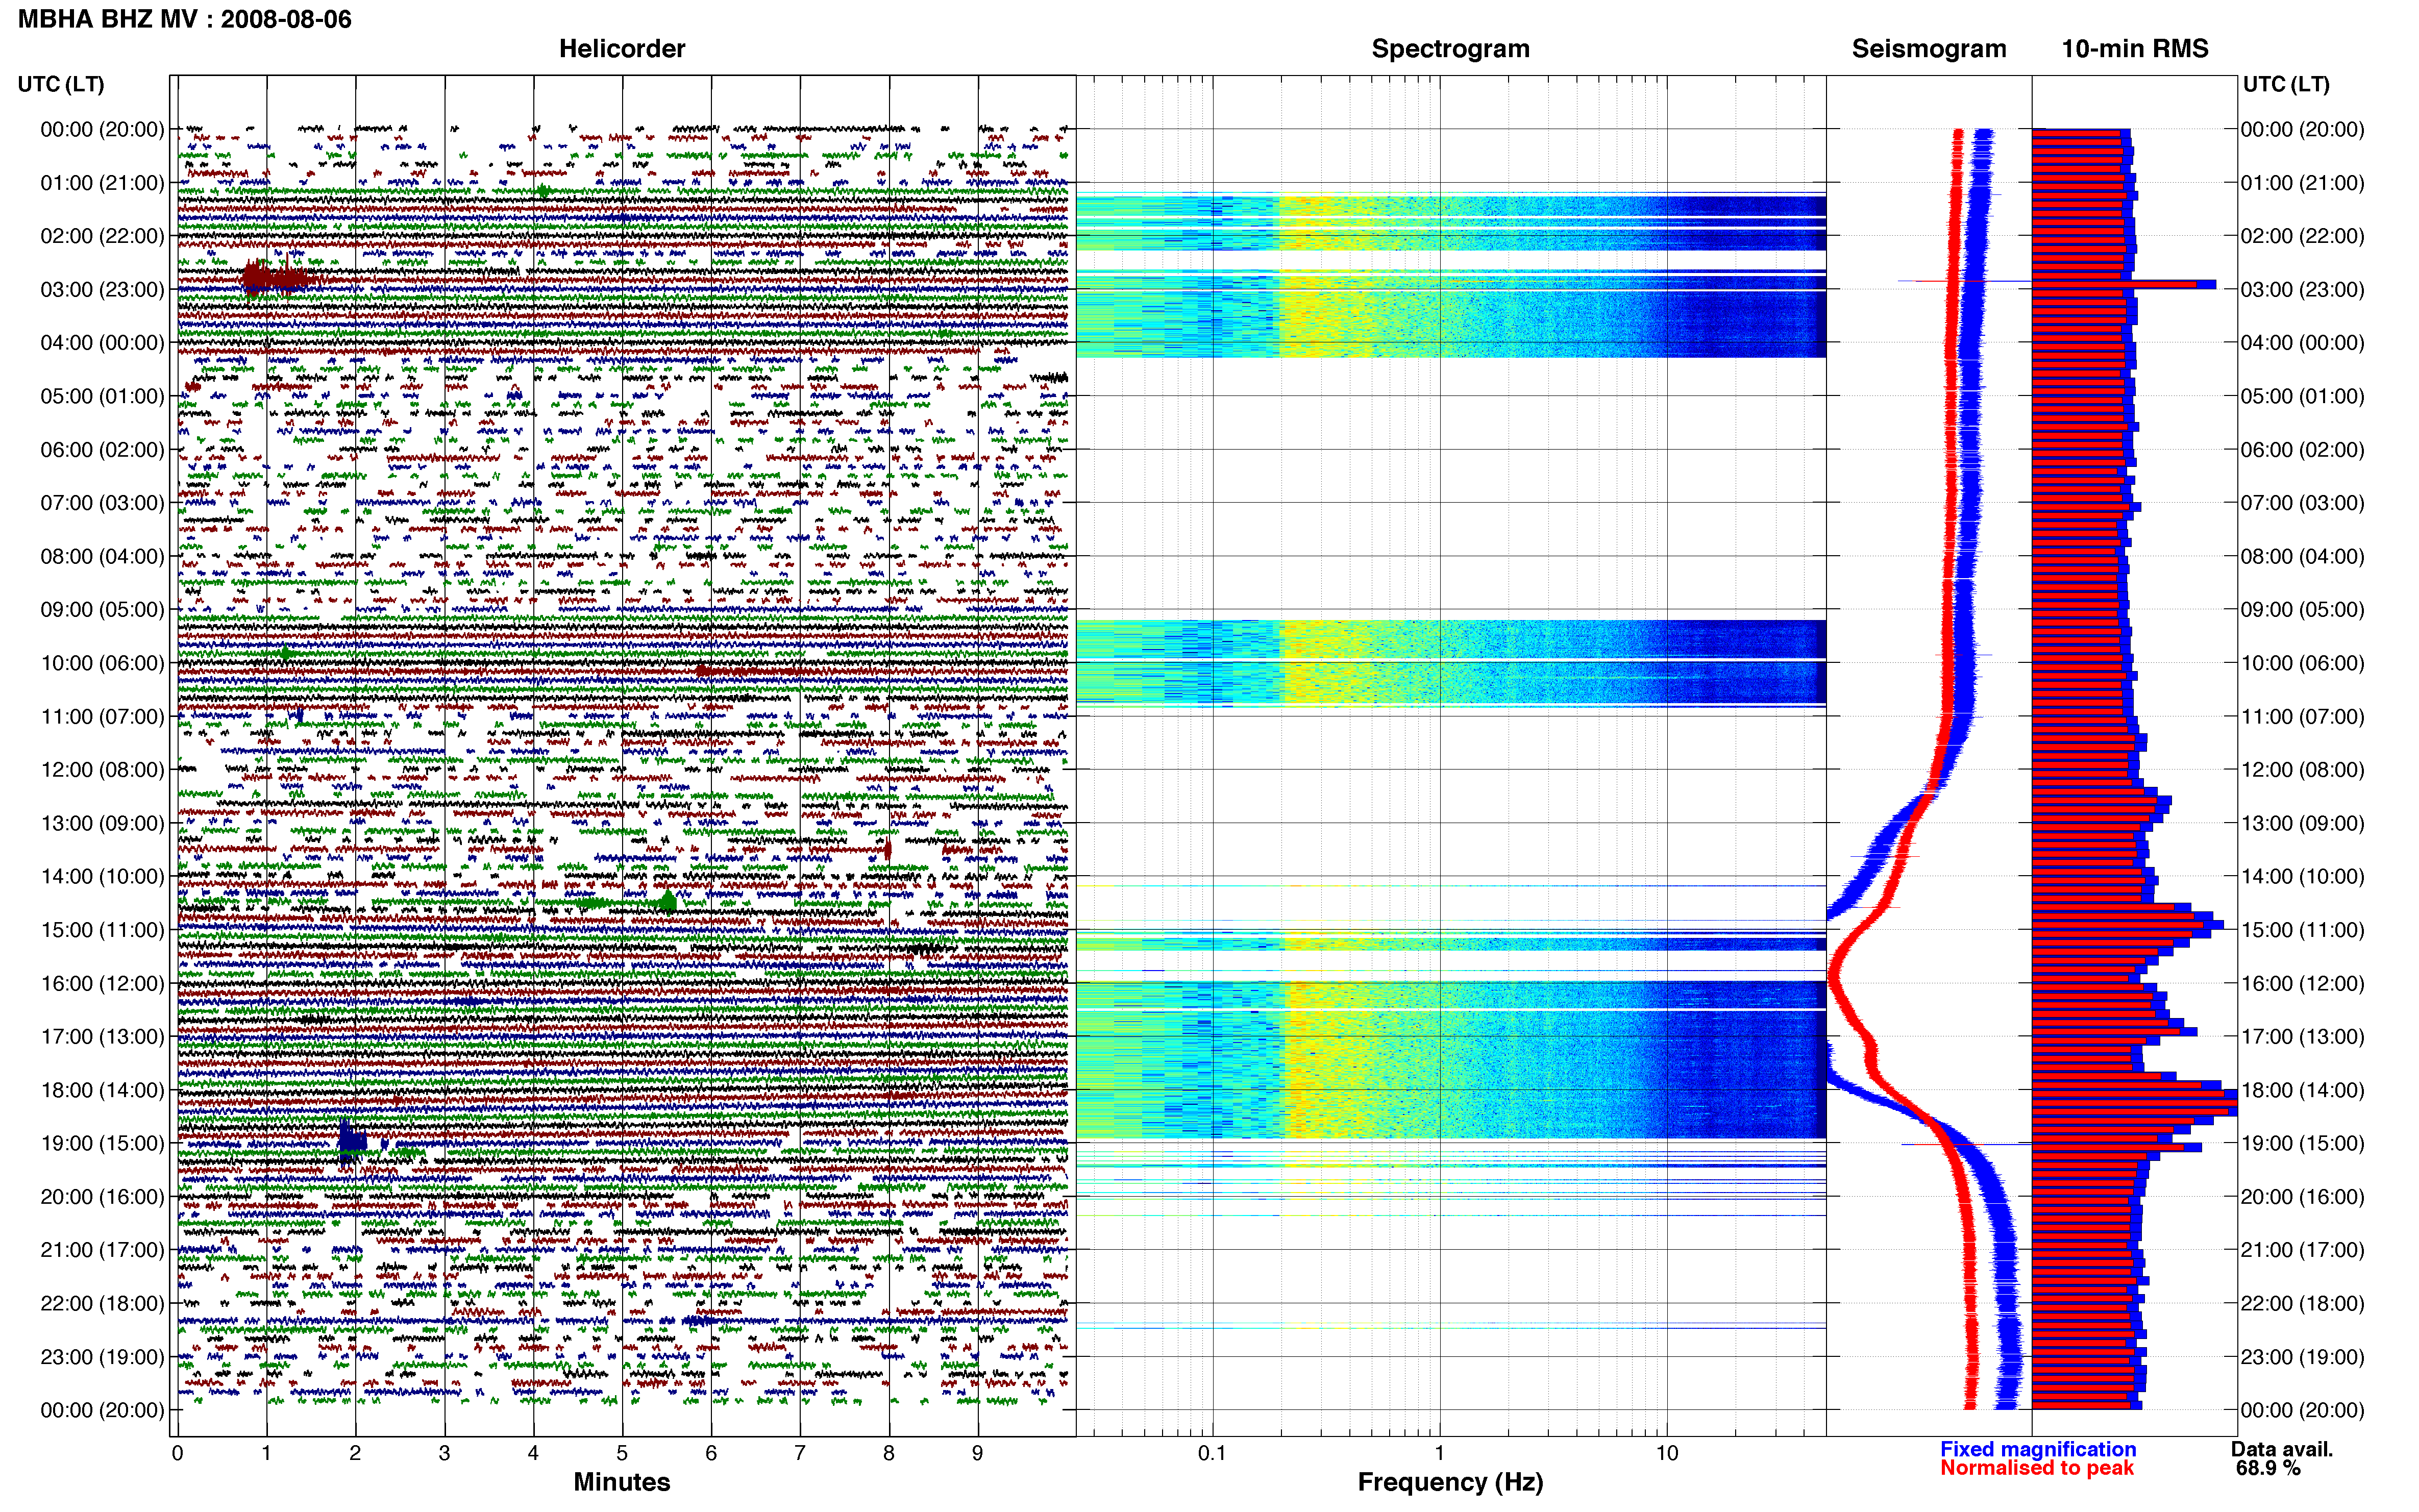Click the spectrogram band around 10:00
Image resolution: width=2419 pixels, height=1512 pixels.
[1450, 663]
